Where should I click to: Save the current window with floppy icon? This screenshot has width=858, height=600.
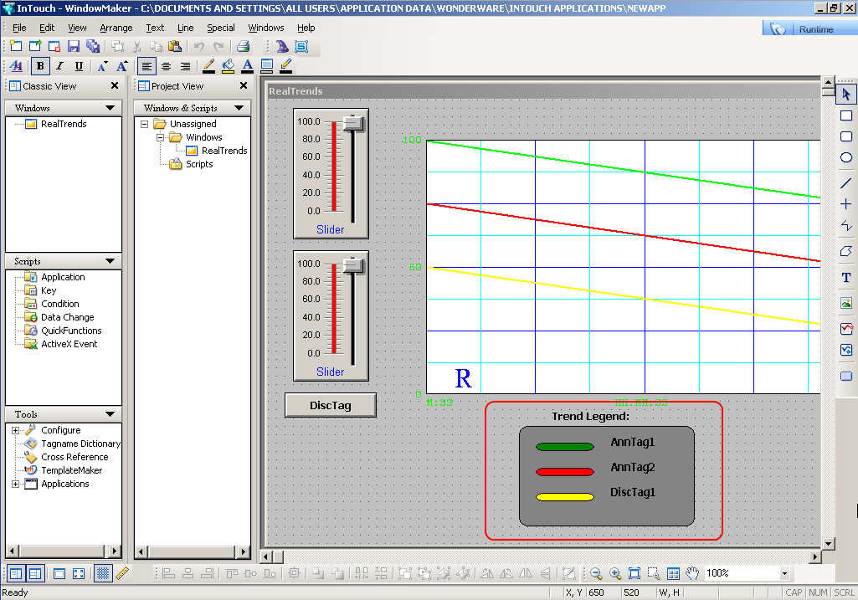(74, 47)
